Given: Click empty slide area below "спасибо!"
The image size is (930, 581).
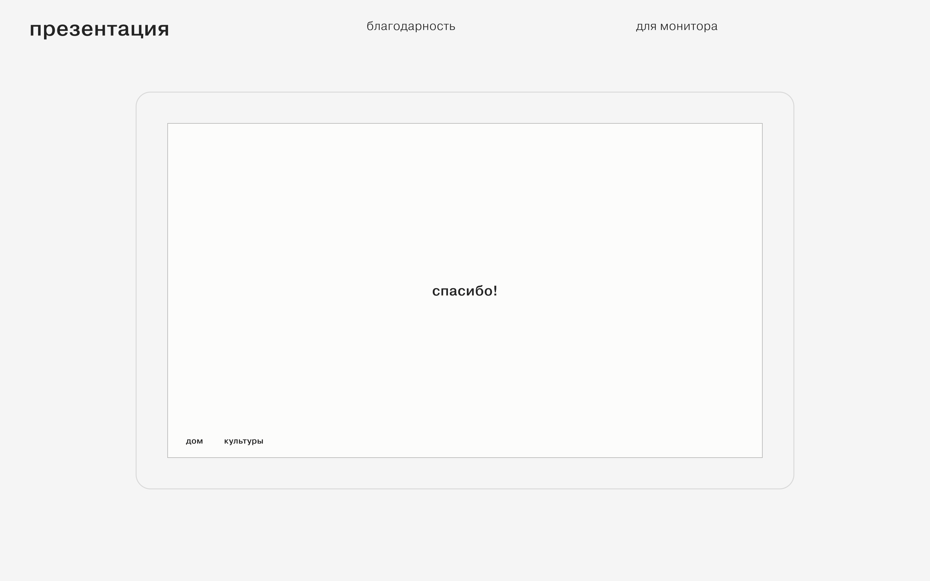Looking at the screenshot, I should [465, 369].
